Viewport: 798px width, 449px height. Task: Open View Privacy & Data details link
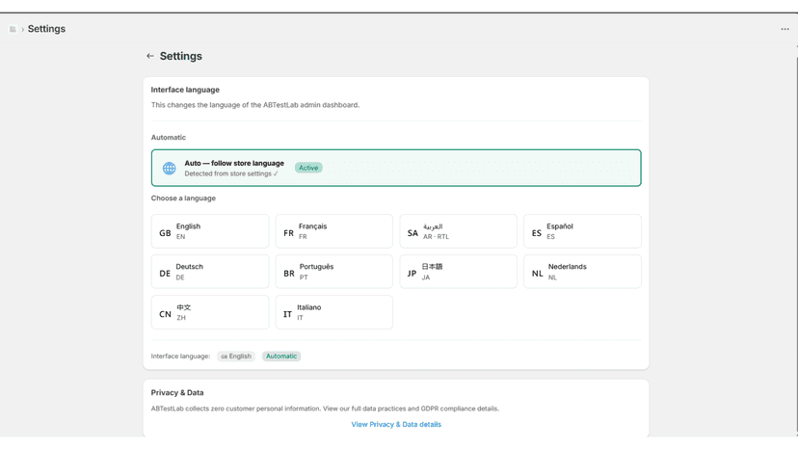(x=396, y=424)
